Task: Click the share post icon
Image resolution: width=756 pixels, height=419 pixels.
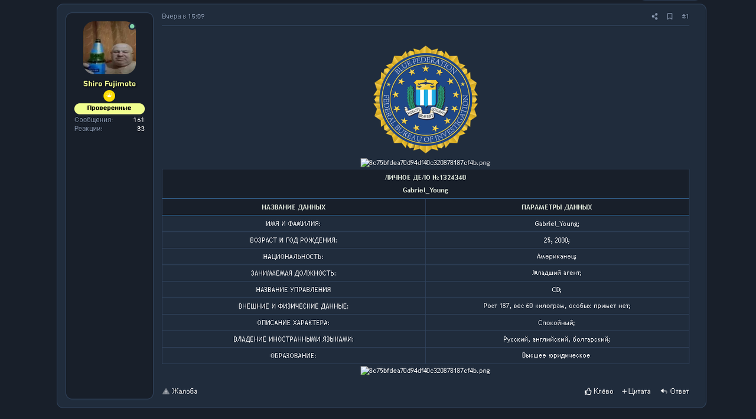Action: (654, 17)
